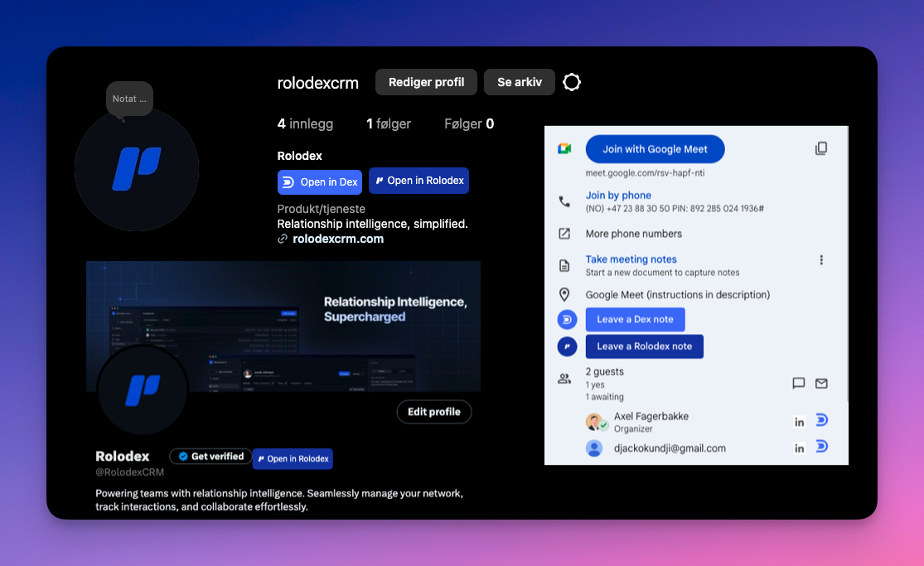Click Take meeting notes link
Screen dimensions: 924x566
pyautogui.click(x=631, y=259)
